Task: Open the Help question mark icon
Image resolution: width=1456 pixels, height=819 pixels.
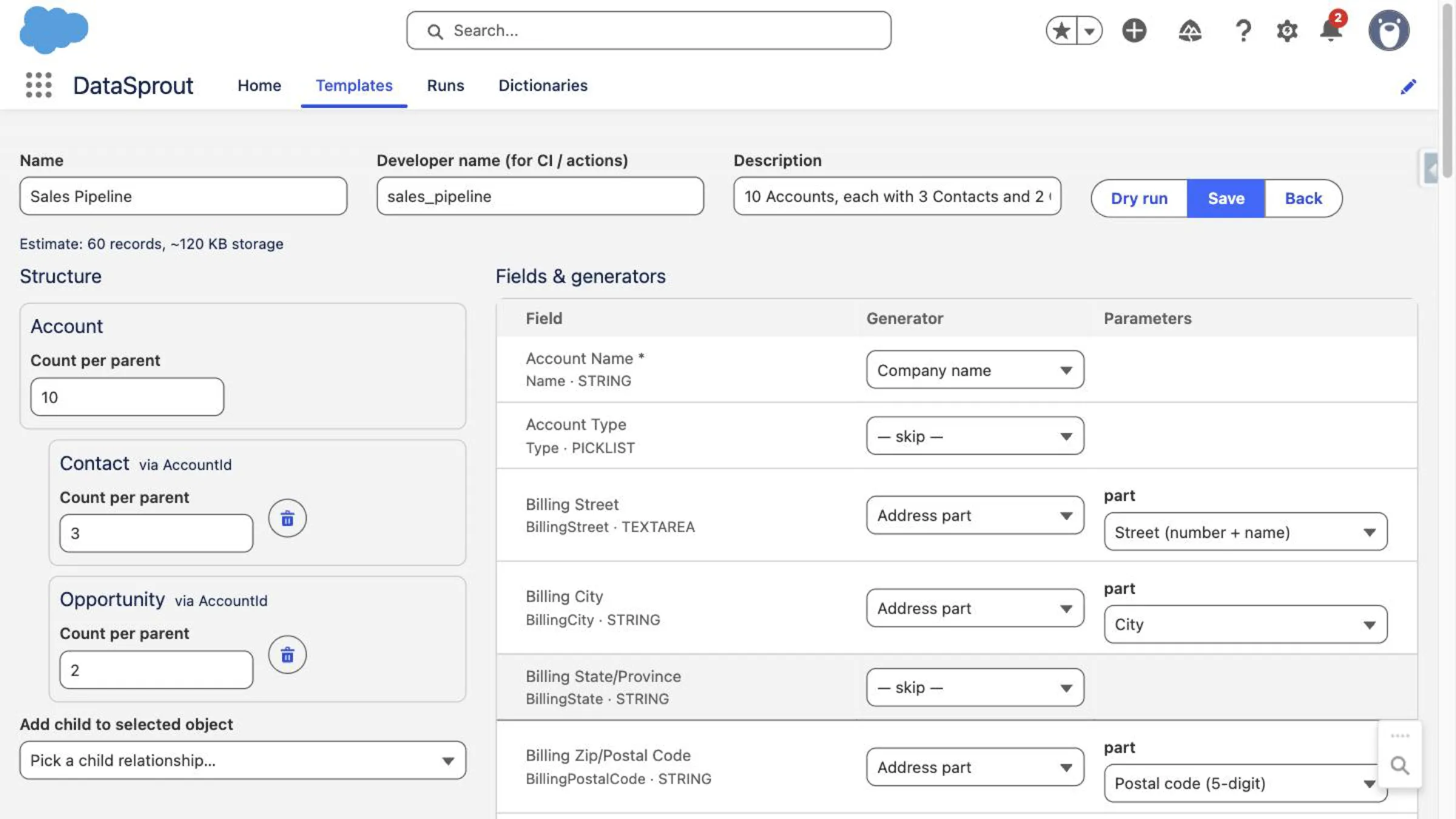Action: 1243,30
